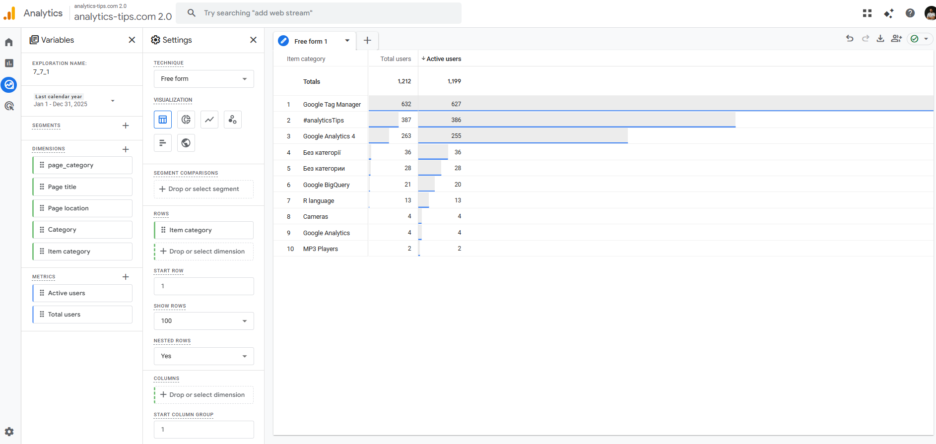936x444 pixels.
Task: Click the Start Row input field
Action: click(203, 286)
